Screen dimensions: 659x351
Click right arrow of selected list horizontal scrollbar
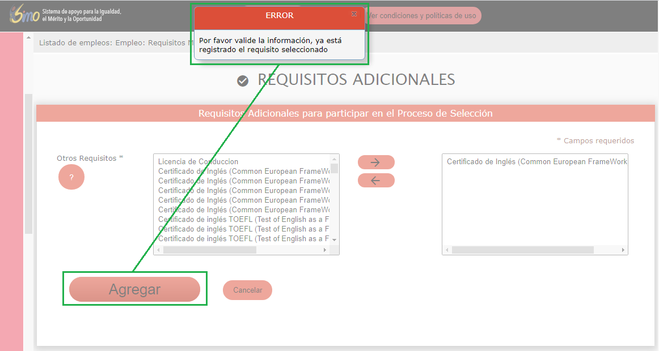[623, 250]
